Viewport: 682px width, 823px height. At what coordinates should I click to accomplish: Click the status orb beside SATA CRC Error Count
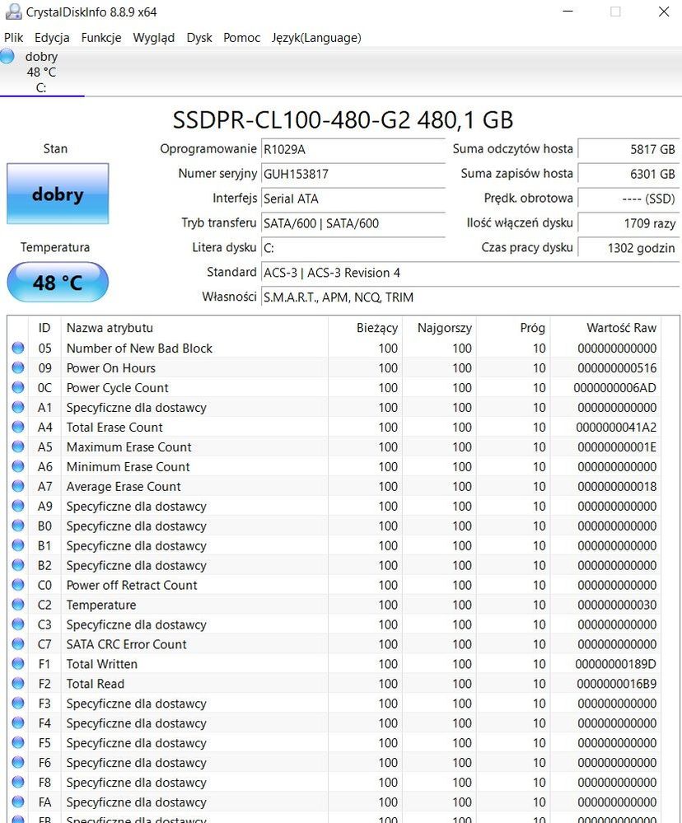(x=17, y=645)
